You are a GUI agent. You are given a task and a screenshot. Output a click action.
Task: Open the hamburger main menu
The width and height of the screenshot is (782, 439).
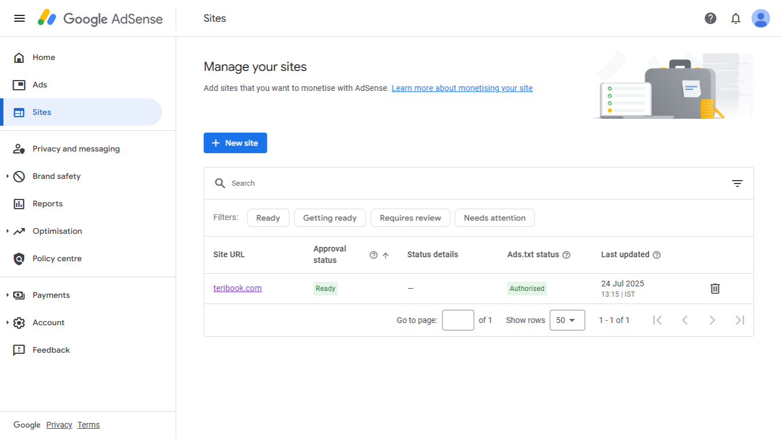click(19, 18)
